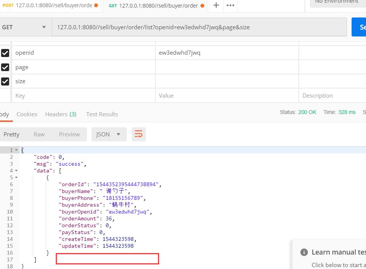
Task: Click the new parameter Key placeholder field
Action: pos(83,95)
